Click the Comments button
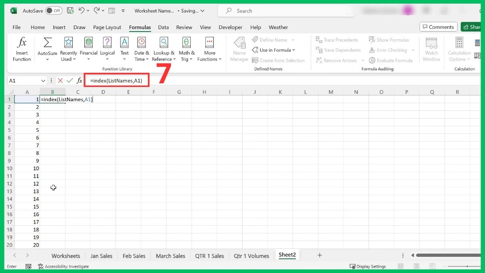Image resolution: width=485 pixels, height=273 pixels. 438,27
